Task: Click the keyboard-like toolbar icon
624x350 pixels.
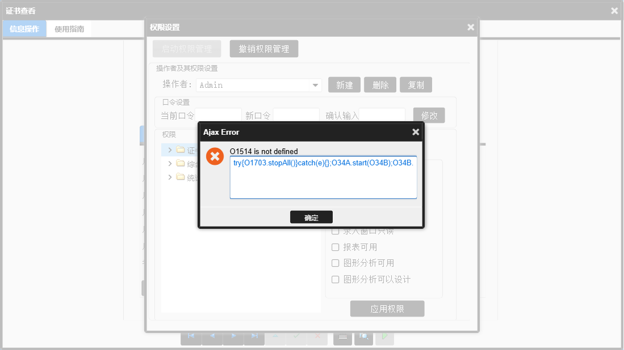Action: pos(342,336)
